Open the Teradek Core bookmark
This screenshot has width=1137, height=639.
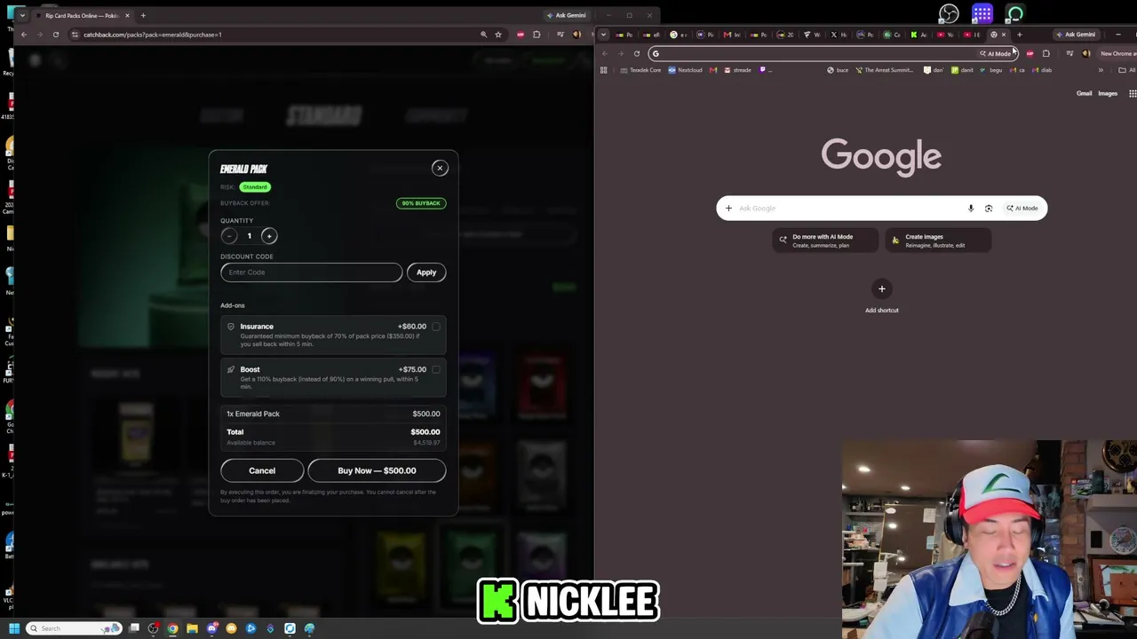pyautogui.click(x=642, y=70)
